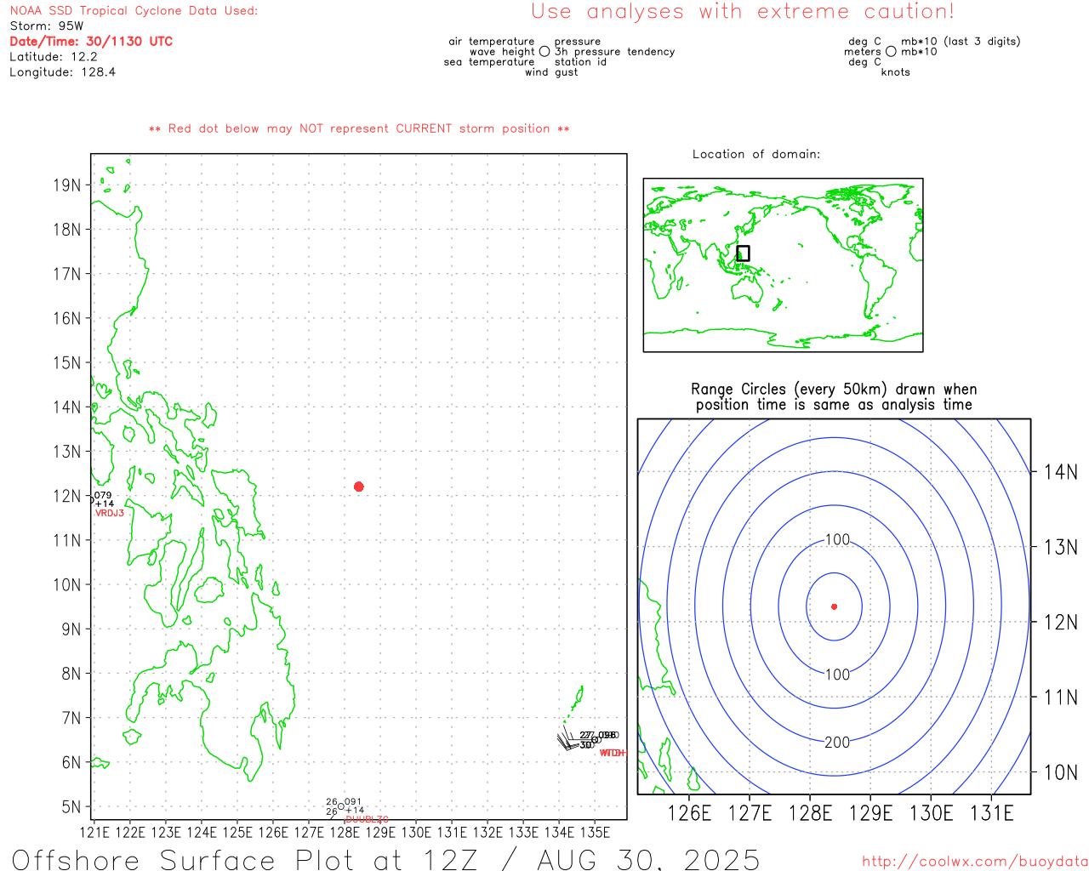The image size is (1089, 871).
Task: Click the '091' pressure value above DUUBLZC
Action: click(353, 802)
